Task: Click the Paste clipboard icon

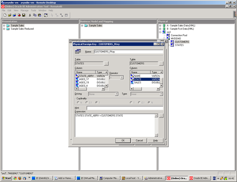Action: coord(39,15)
